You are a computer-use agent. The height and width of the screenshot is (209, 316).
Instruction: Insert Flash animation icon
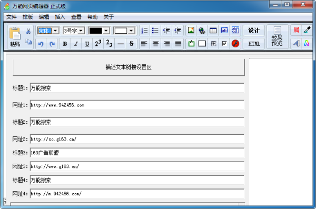click(235, 44)
